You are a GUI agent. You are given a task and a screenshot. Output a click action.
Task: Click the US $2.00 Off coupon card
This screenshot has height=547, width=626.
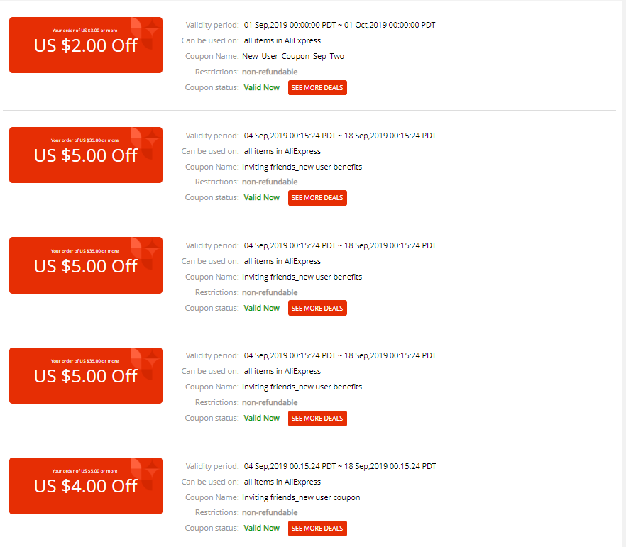click(x=86, y=45)
